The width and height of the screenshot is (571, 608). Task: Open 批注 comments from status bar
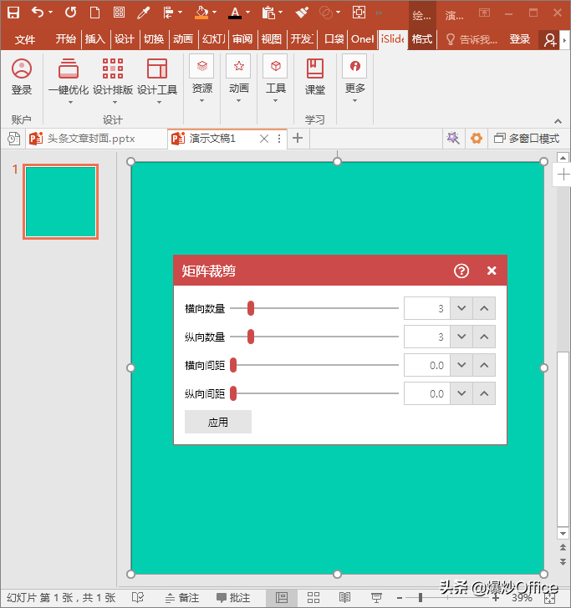pos(233,597)
